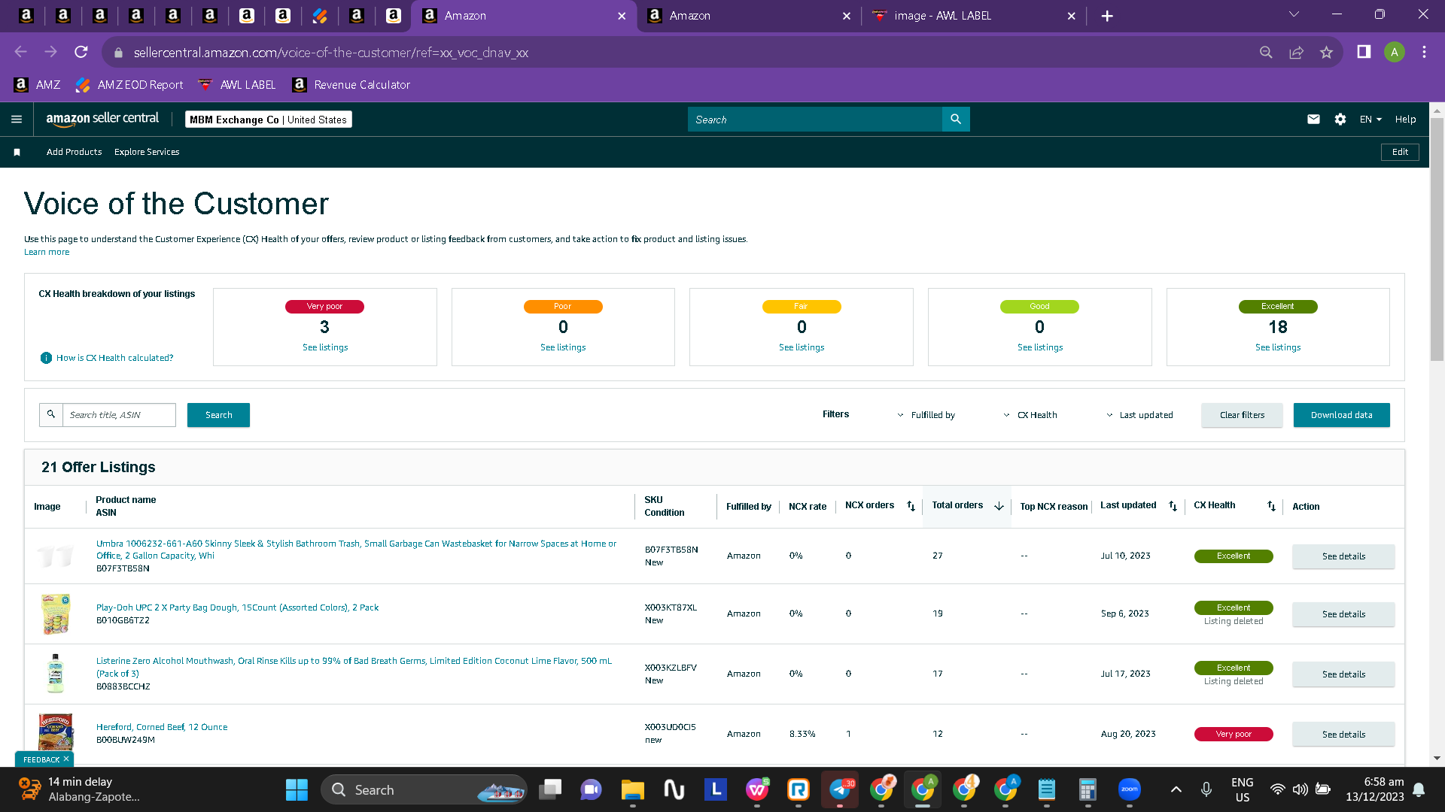
Task: Click the Search title, ASIN input field
Action: point(119,415)
